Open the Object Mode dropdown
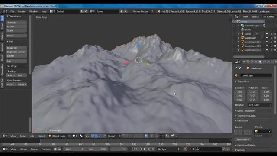The width and height of the screenshot is (277, 156). [x=59, y=136]
